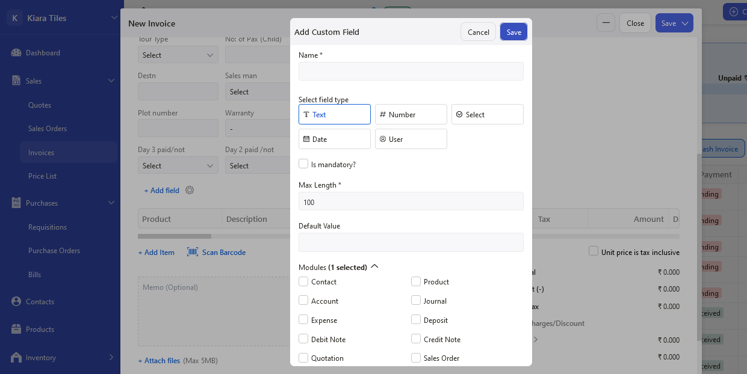Image resolution: width=747 pixels, height=374 pixels.
Task: Open Price List in sidebar
Action: (43, 176)
